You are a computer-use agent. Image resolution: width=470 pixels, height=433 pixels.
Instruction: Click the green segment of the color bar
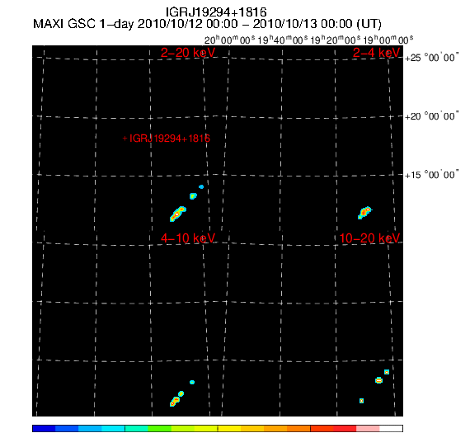click(159, 428)
